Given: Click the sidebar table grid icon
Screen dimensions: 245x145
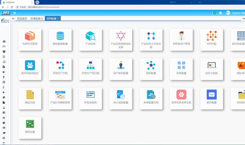Looking at the screenshot, I should click(x=4, y=138).
